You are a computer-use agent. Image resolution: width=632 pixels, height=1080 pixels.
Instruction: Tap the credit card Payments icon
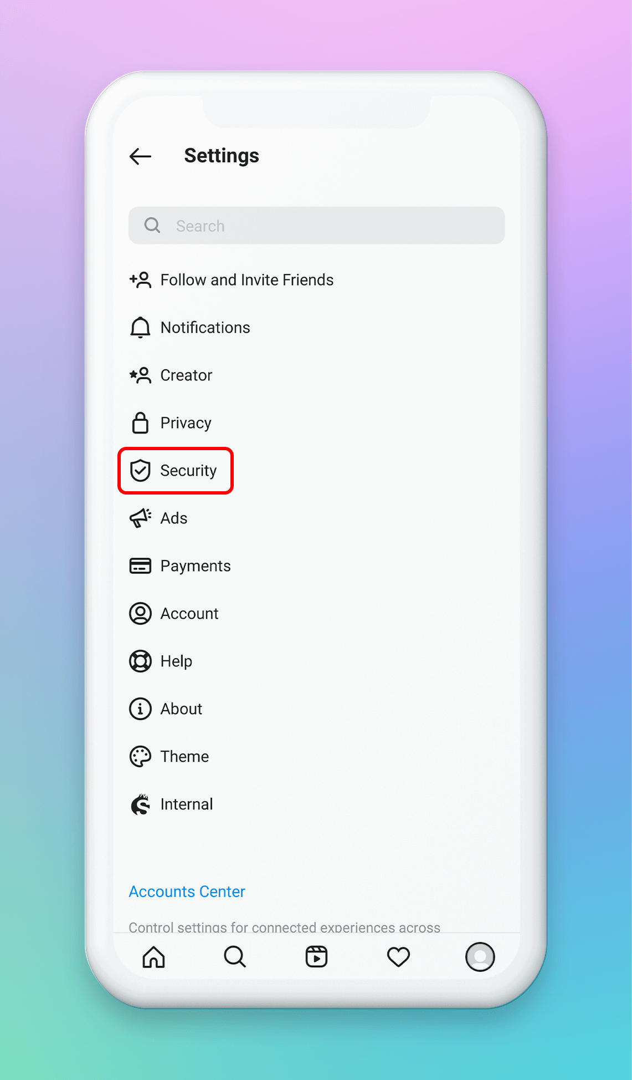140,566
